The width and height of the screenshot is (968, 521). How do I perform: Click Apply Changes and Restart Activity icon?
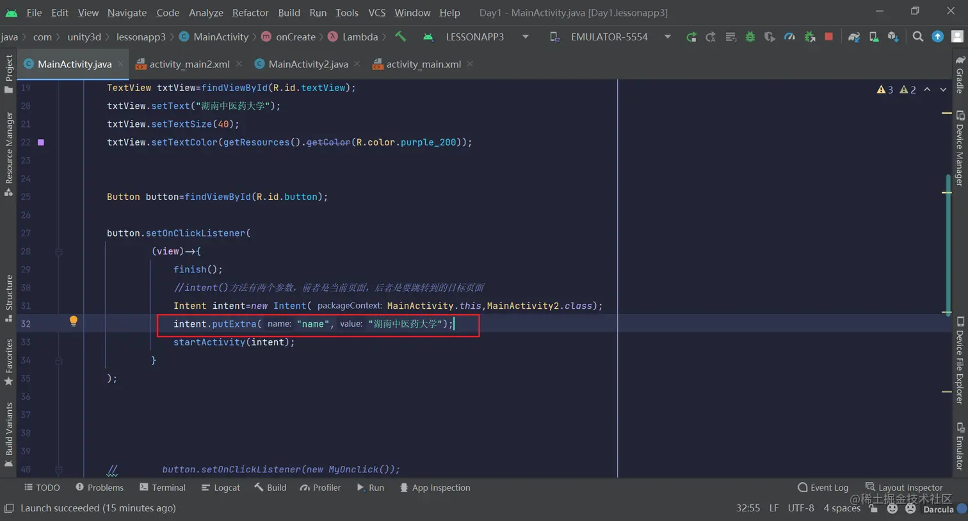711,37
